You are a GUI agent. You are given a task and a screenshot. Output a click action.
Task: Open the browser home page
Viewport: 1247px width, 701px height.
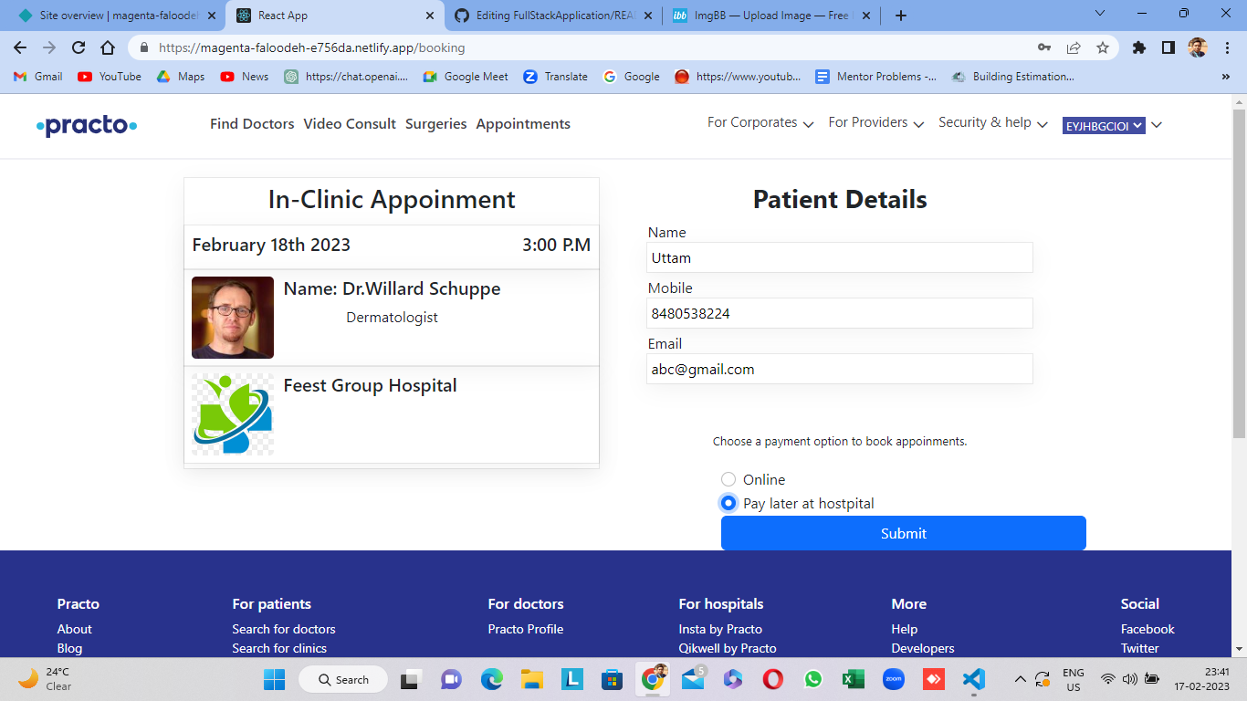pyautogui.click(x=108, y=47)
